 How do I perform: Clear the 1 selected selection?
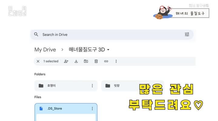pos(38,61)
